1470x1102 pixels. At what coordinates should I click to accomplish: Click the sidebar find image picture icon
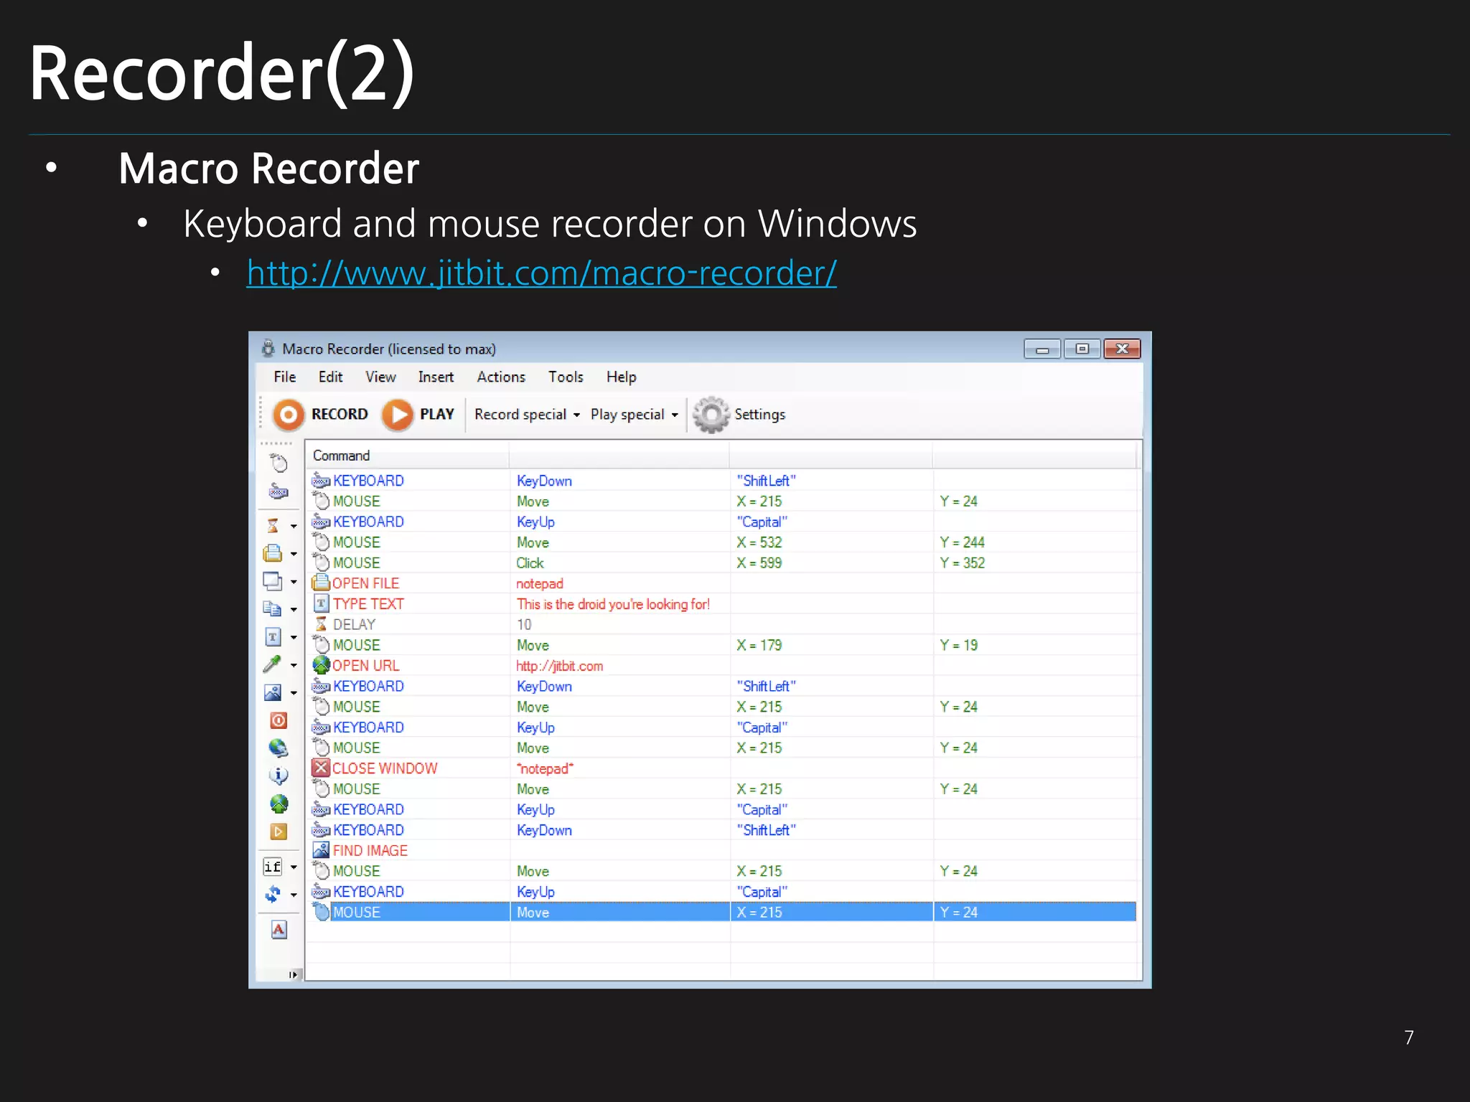coord(273,692)
